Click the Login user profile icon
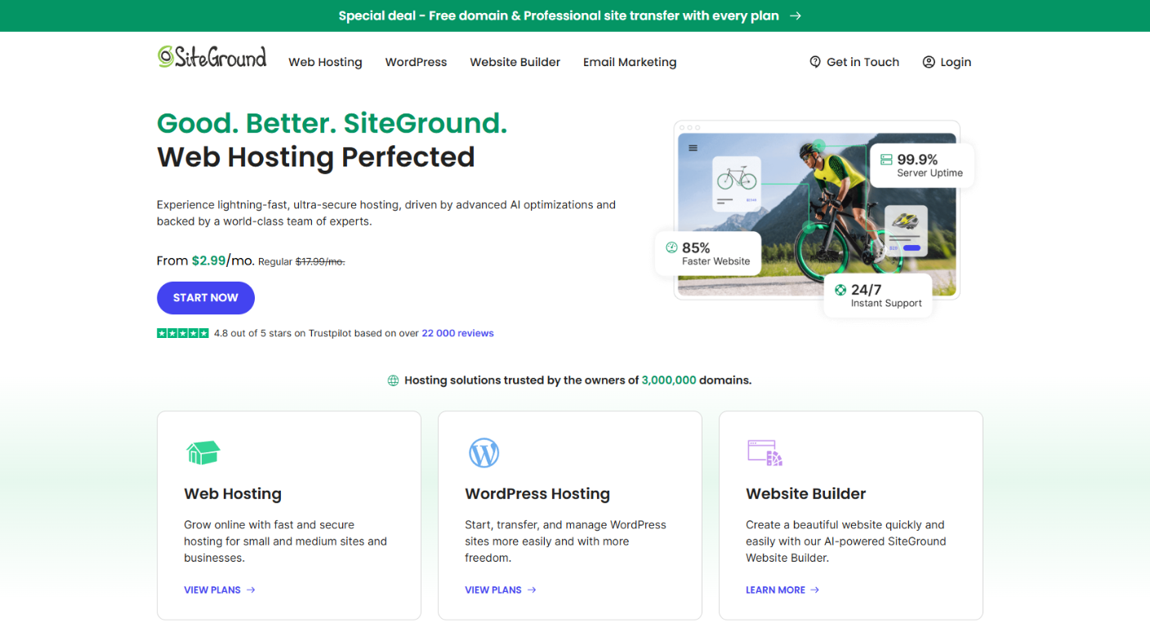1150x627 pixels. pos(929,62)
